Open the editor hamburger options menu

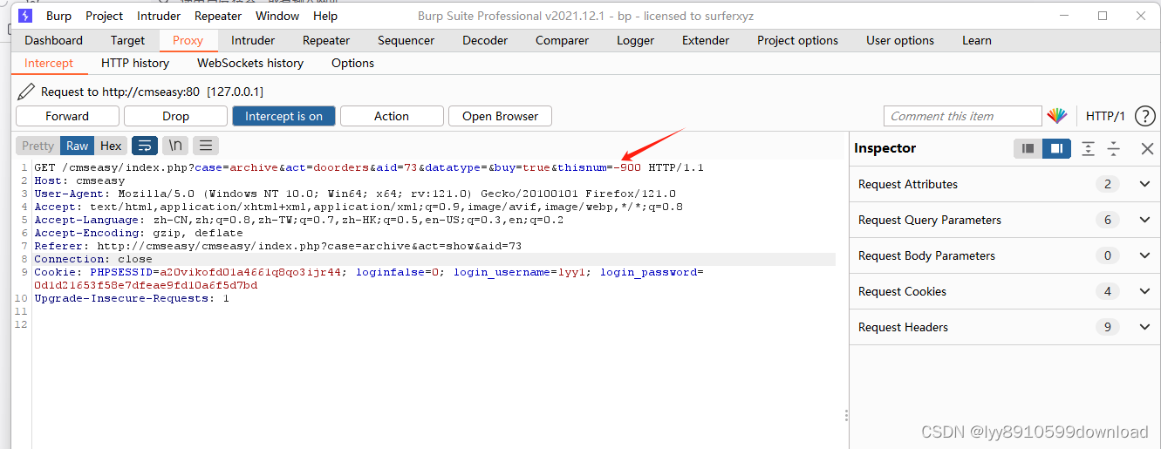pos(205,146)
